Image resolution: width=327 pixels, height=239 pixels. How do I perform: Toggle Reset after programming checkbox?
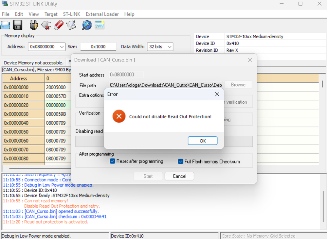coord(112,161)
